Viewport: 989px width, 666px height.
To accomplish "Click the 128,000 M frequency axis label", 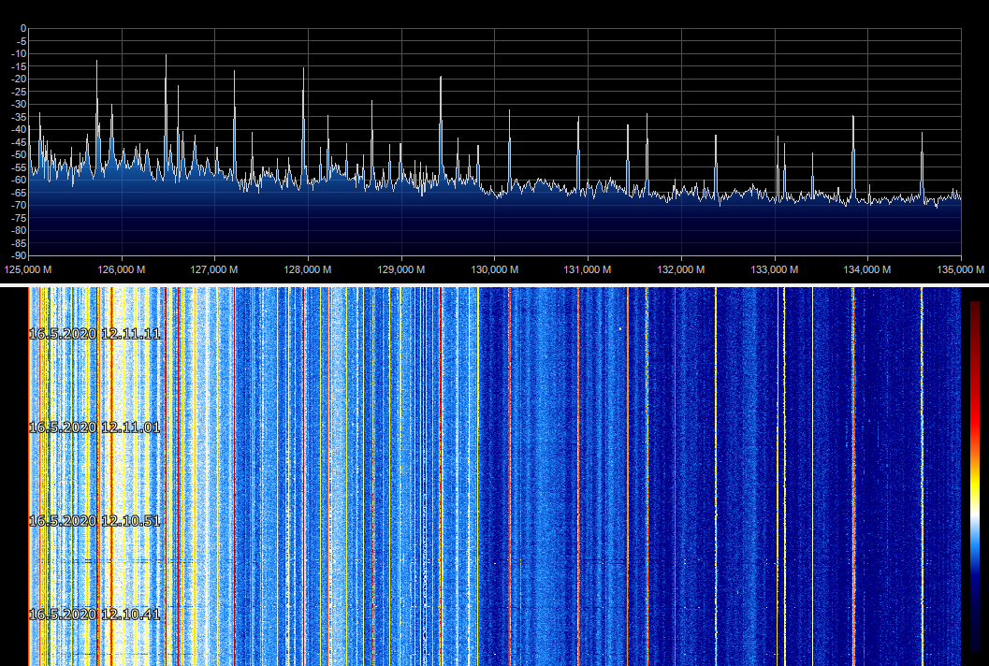I will tap(308, 269).
